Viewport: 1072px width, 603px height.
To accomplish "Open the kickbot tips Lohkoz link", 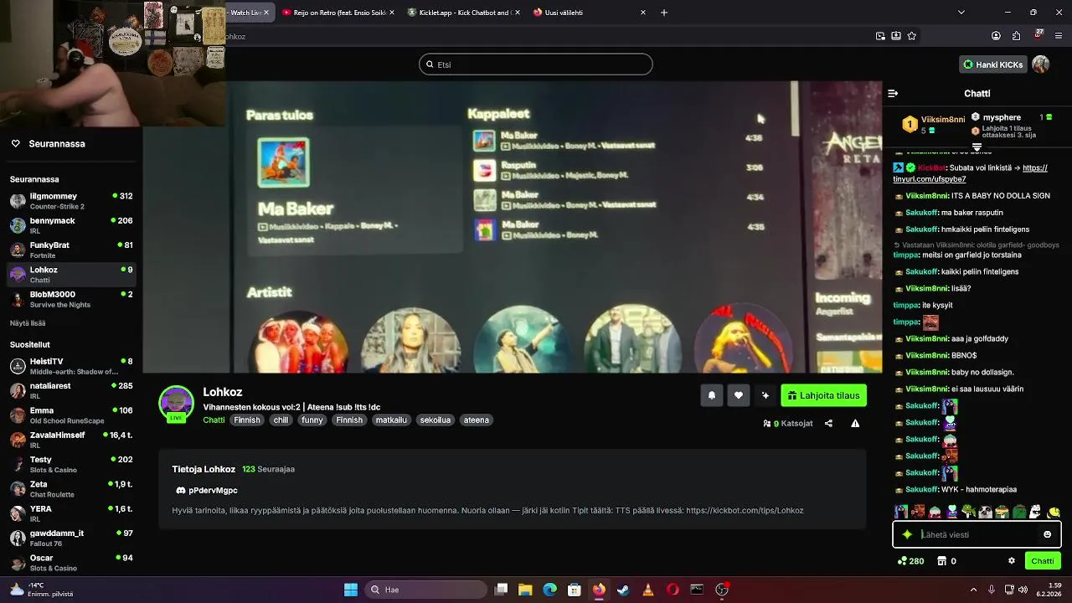I will pos(745,511).
